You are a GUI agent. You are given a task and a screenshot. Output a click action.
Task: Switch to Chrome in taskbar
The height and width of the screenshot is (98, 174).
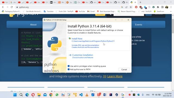(51, 95)
